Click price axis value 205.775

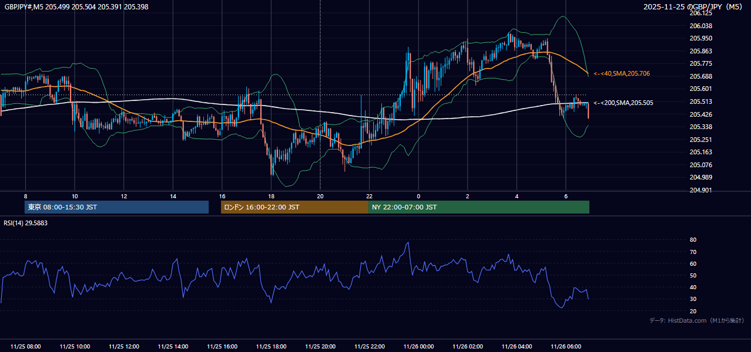700,63
